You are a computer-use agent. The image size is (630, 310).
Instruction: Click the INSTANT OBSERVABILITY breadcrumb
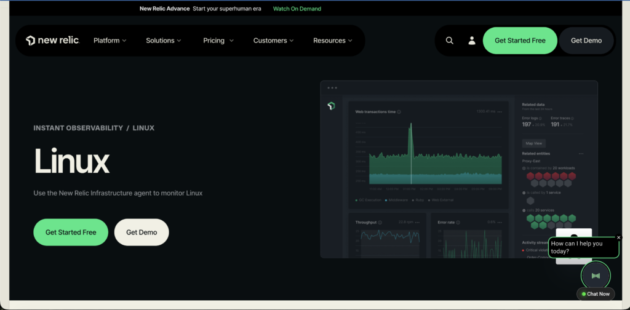pos(78,128)
